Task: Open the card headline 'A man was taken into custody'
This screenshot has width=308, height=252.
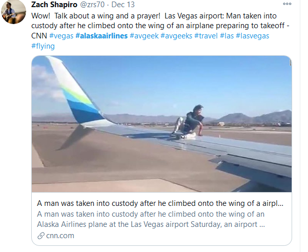Action: [160, 203]
